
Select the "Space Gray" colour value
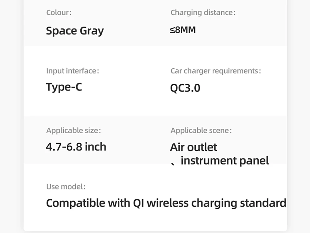75,31
